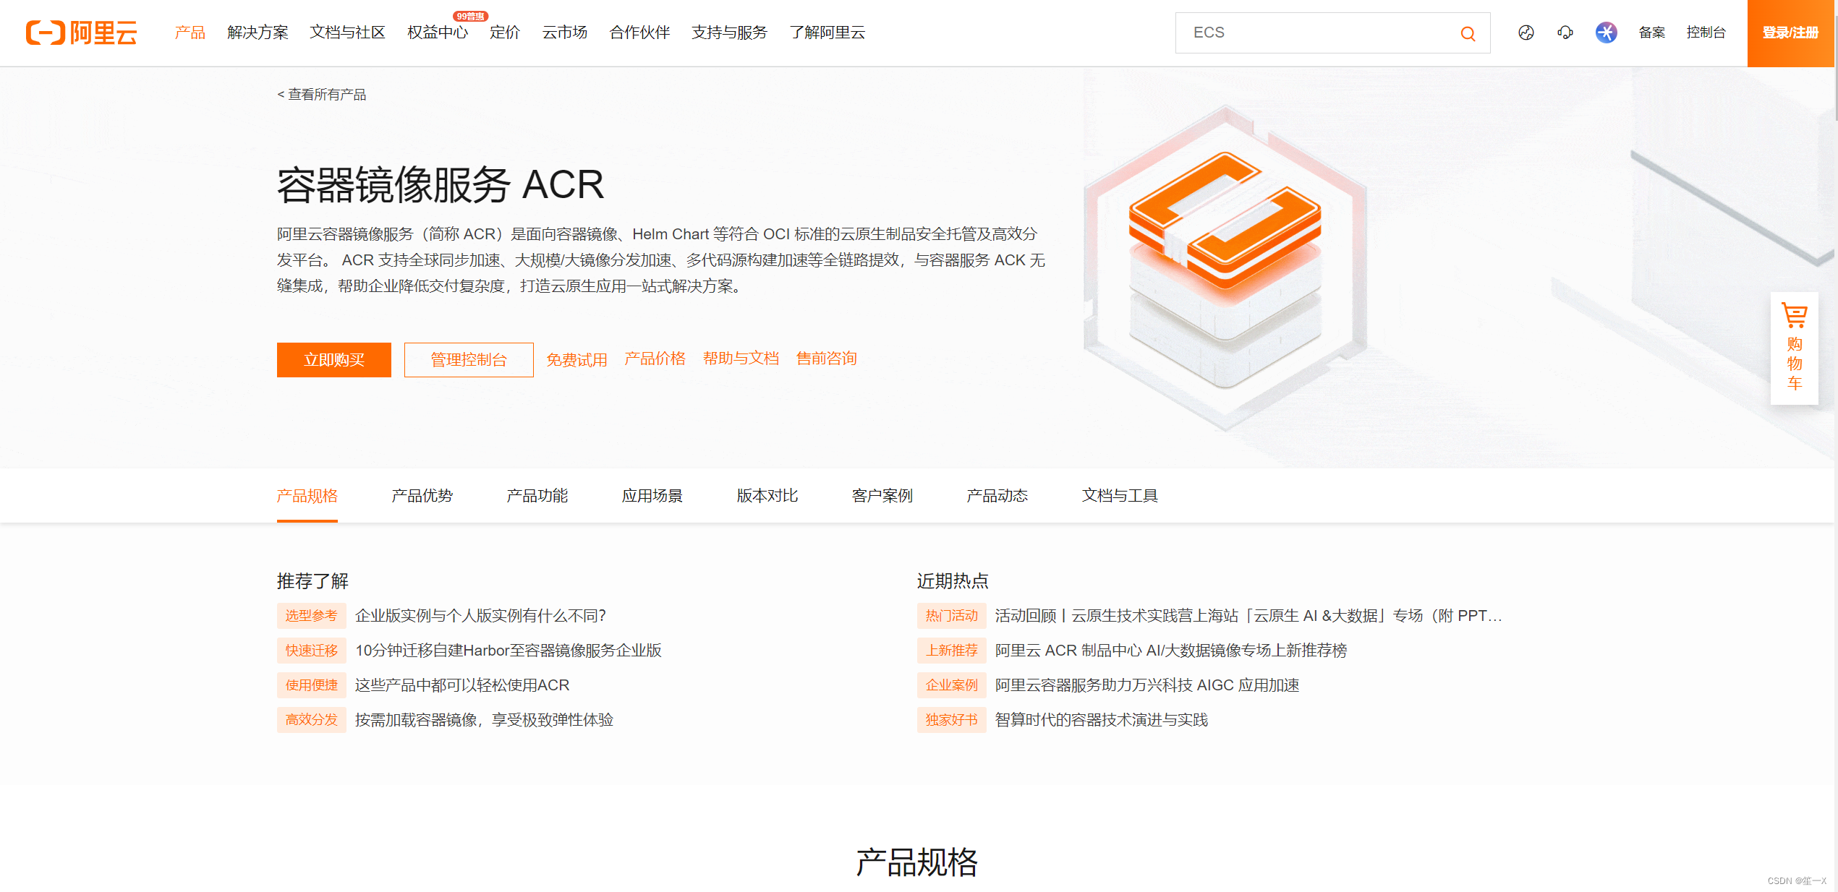Click the Aliyun logo

tap(81, 33)
